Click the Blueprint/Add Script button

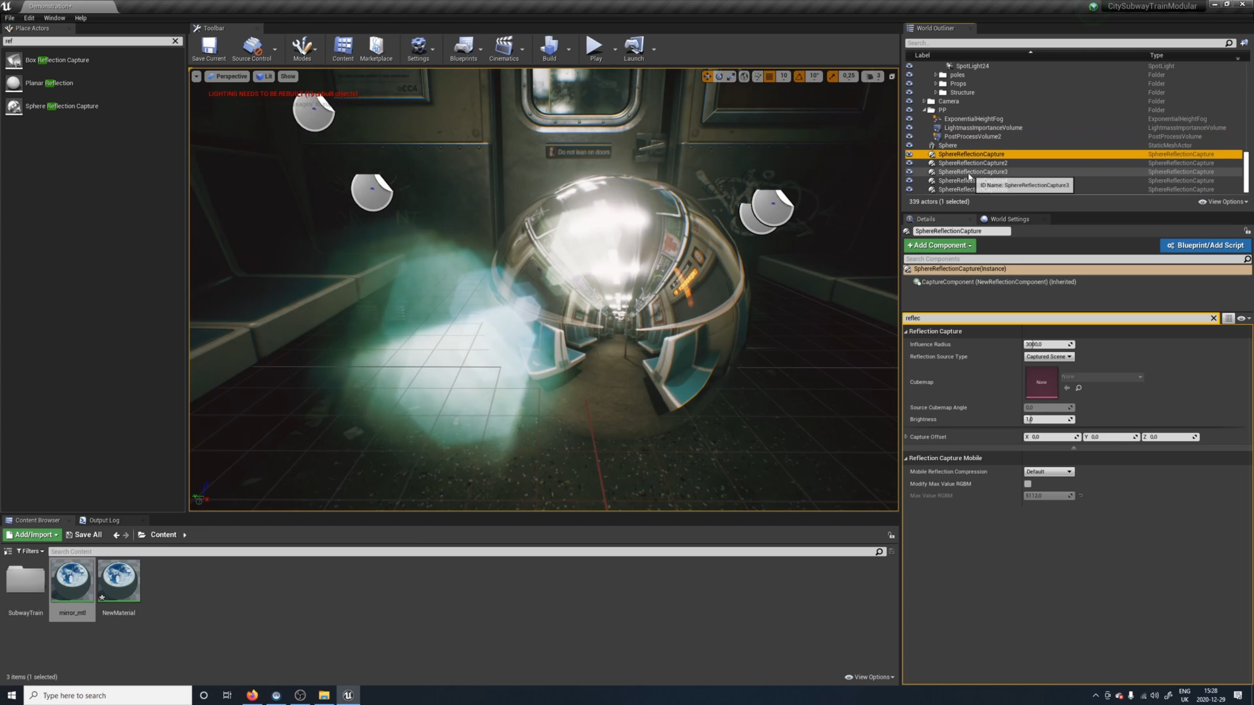[1205, 245]
